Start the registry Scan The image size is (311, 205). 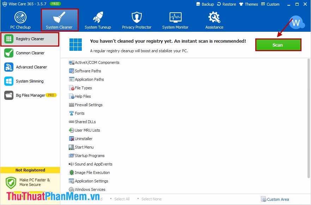278,45
